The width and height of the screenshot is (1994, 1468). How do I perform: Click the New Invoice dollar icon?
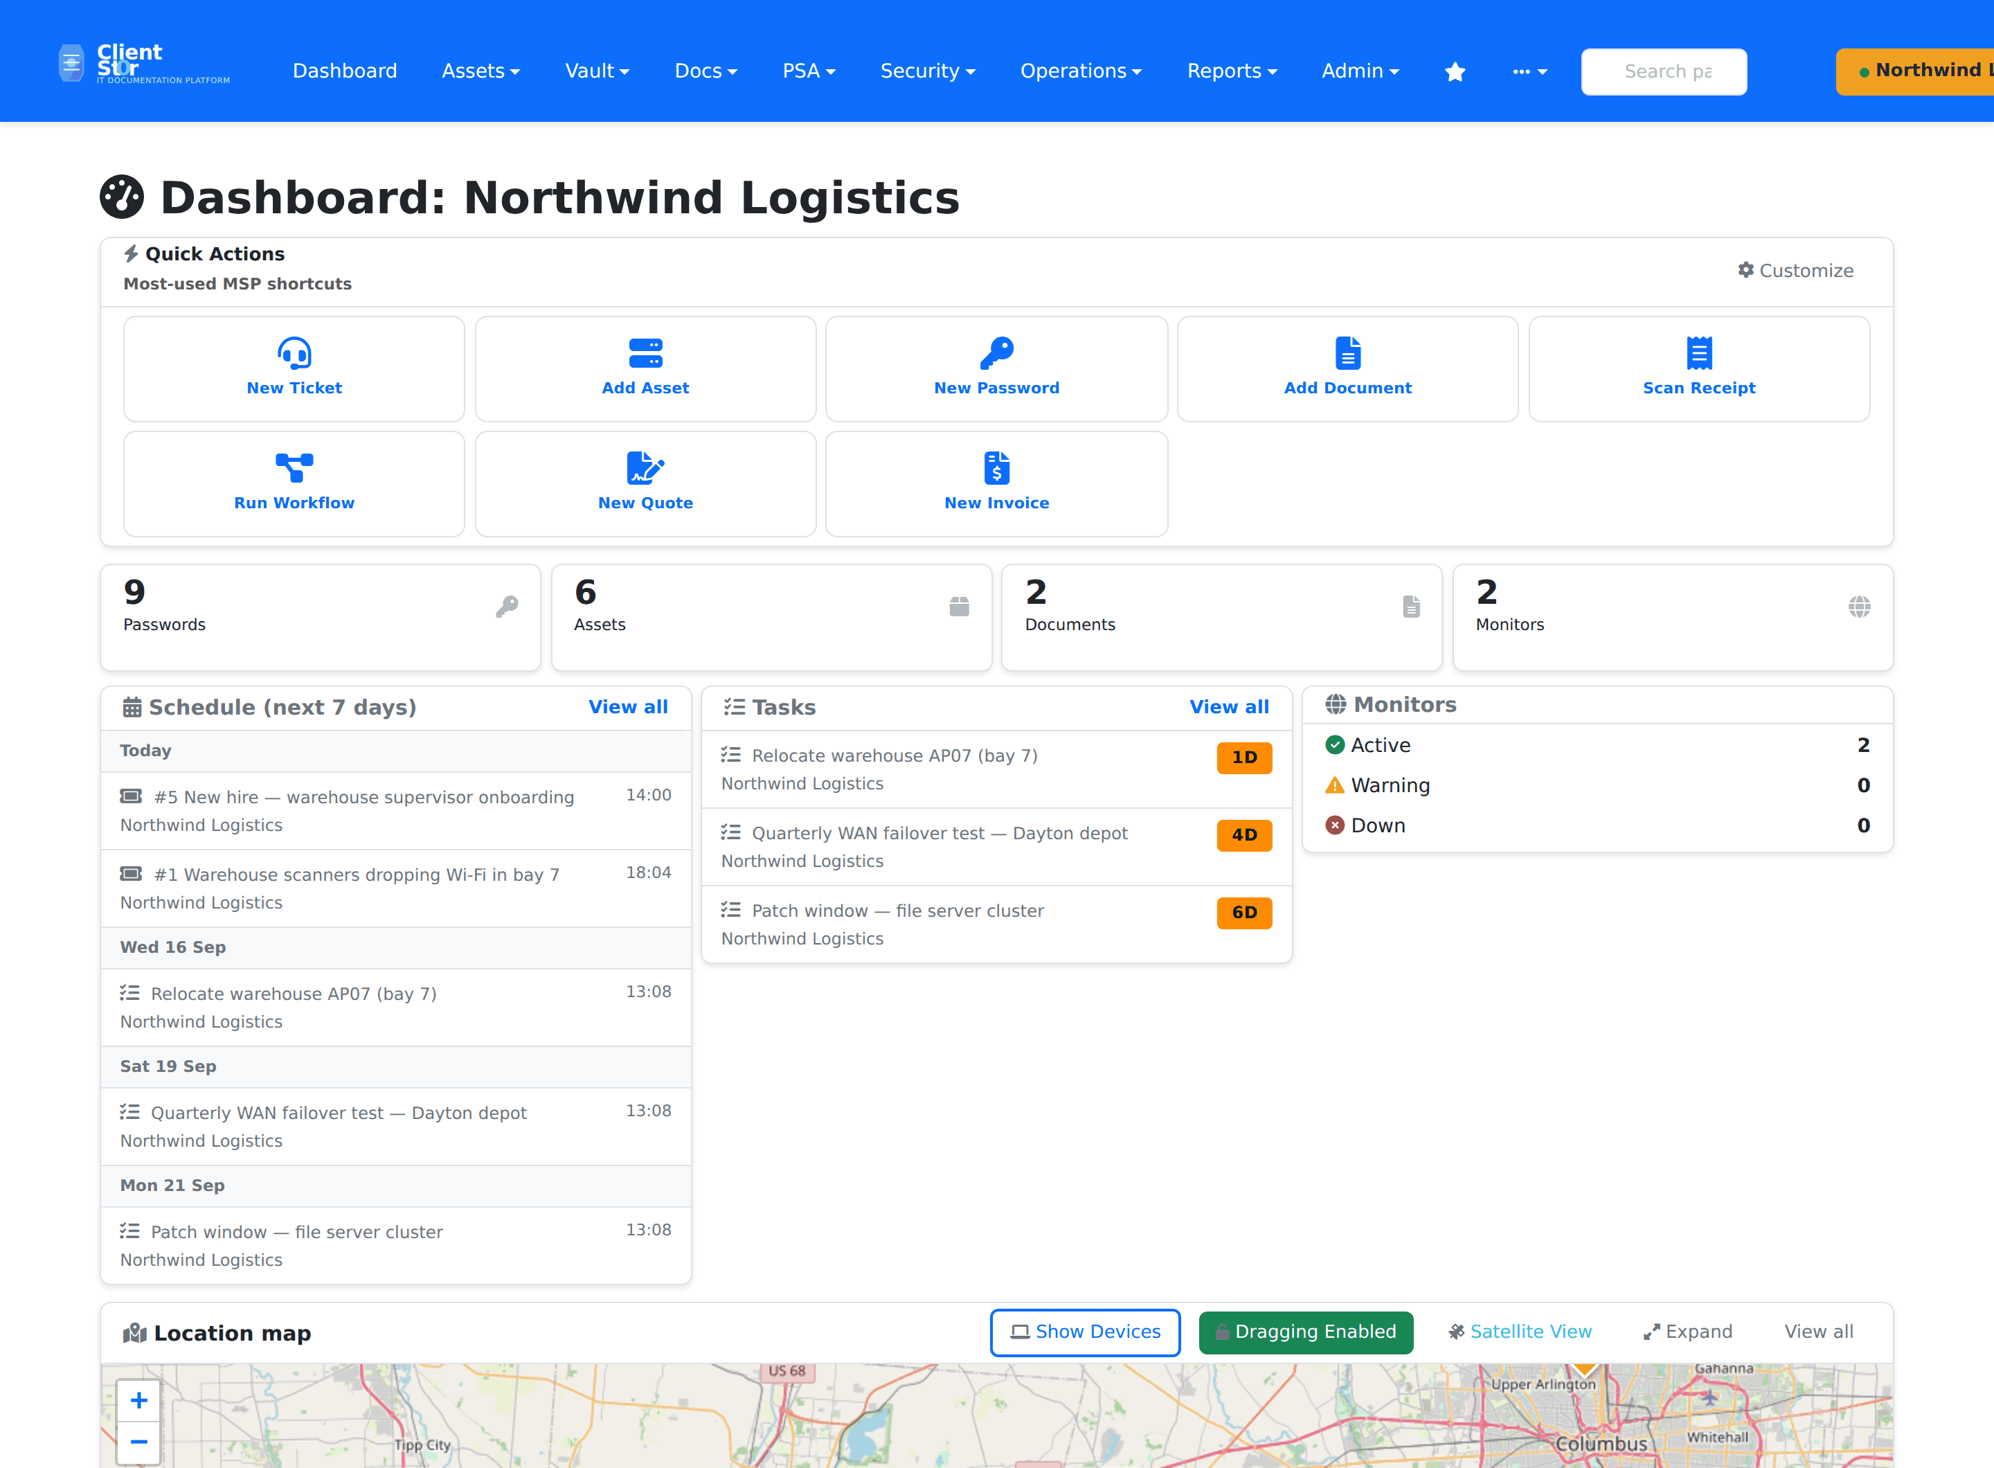[996, 467]
